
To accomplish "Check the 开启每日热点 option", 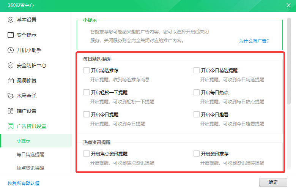I will point(197,92).
